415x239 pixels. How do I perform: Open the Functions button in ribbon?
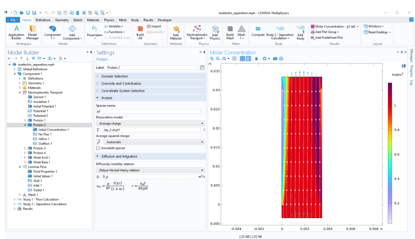(115, 32)
